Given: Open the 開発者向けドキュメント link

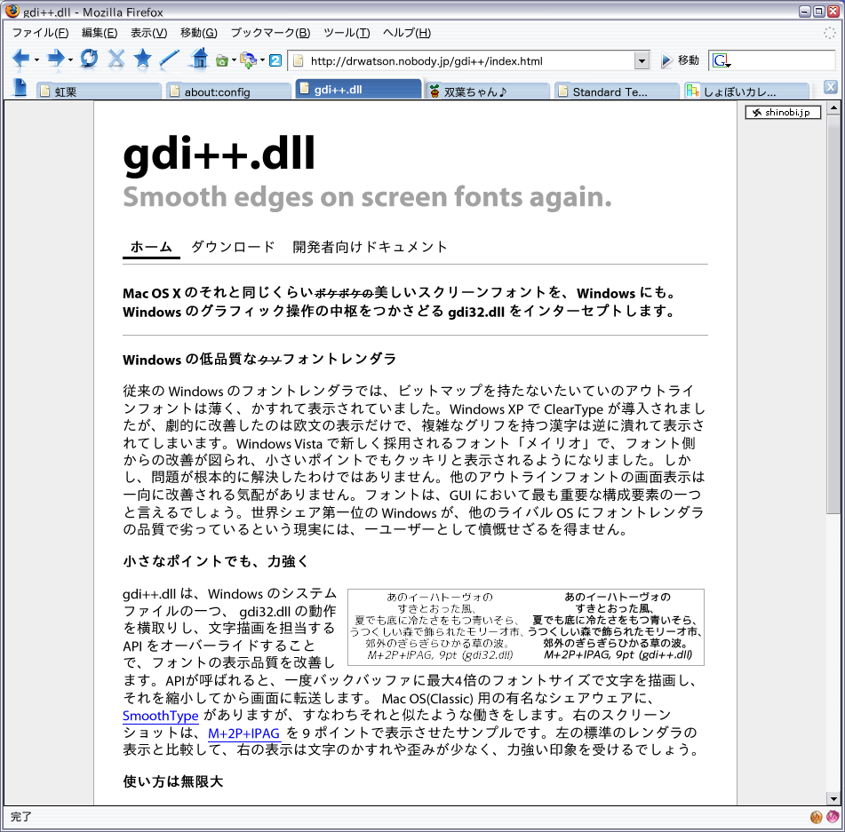Looking at the screenshot, I should (370, 247).
